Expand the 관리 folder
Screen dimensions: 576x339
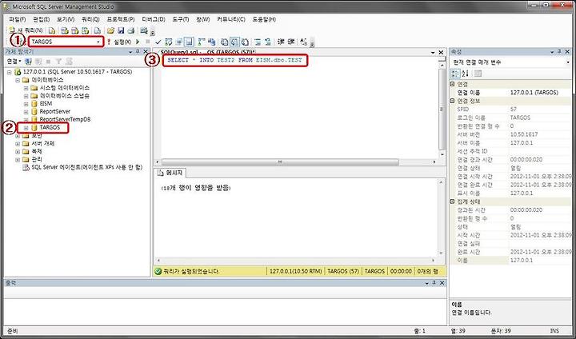(18, 160)
